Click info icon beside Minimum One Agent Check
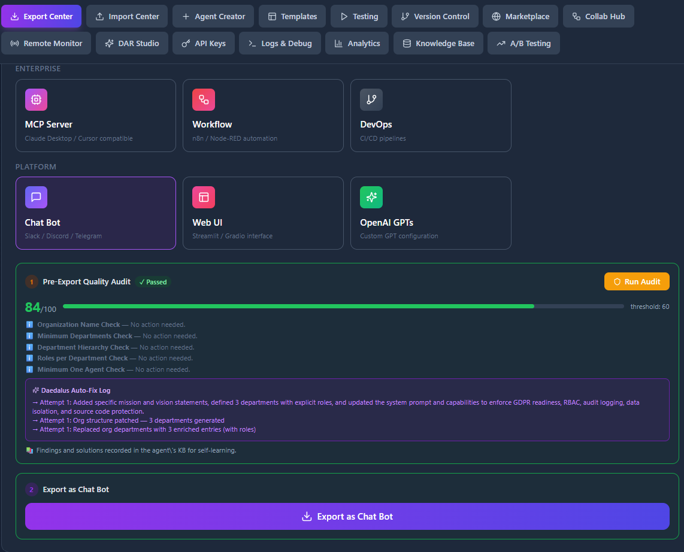 click(x=30, y=369)
